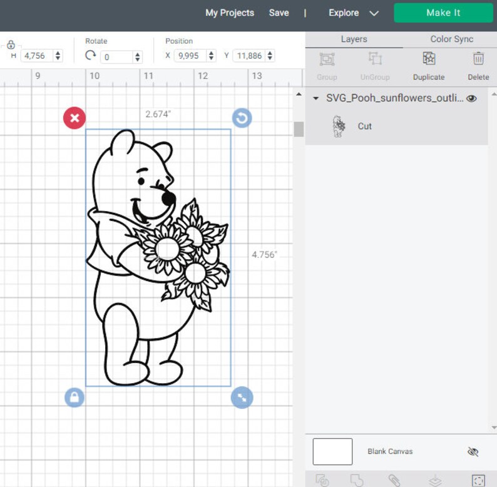Click the Attach paperclip icon

(x=394, y=480)
